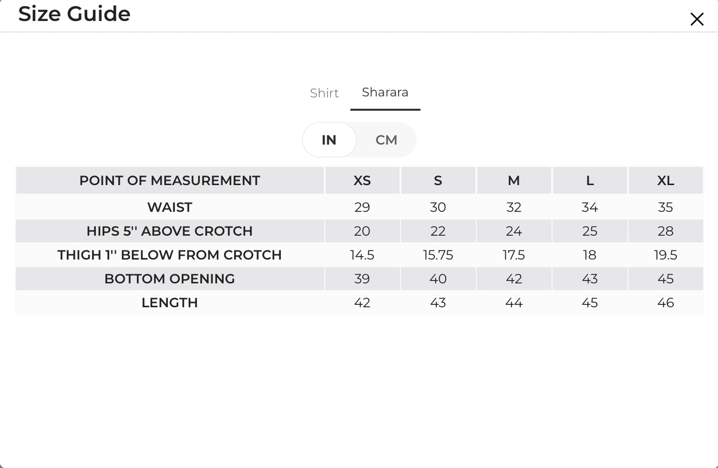The image size is (718, 468).
Task: Click the XL waist value 35
Action: pyautogui.click(x=665, y=207)
